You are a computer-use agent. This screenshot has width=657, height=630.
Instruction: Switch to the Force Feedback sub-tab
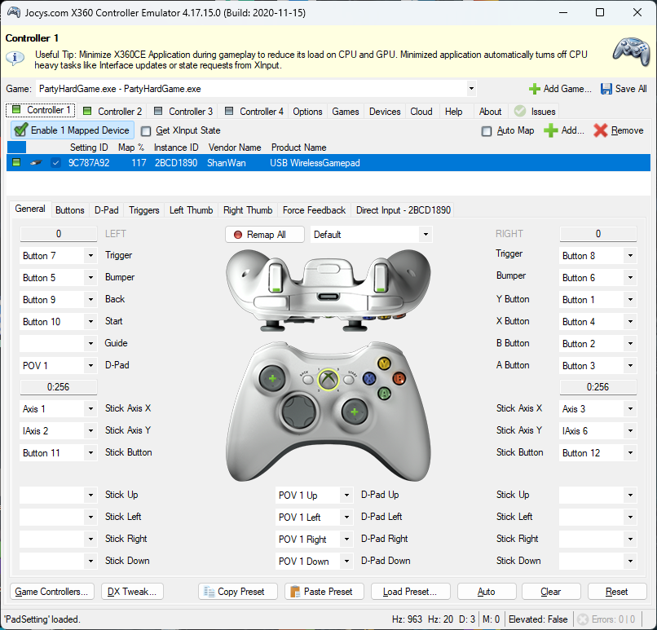point(314,209)
